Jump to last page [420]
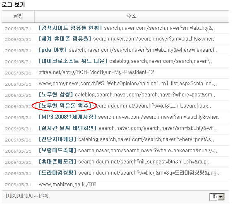The width and height of the screenshot is (233, 204). point(44,196)
